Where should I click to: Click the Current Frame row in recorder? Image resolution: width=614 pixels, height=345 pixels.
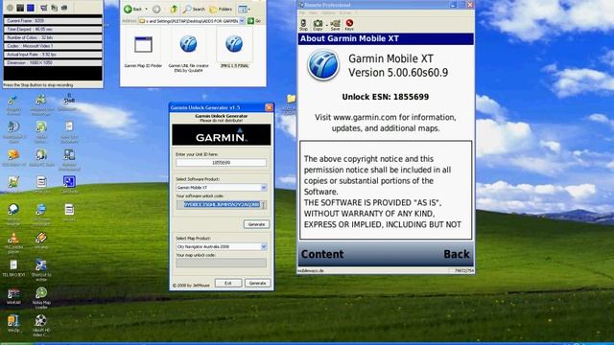(53, 21)
